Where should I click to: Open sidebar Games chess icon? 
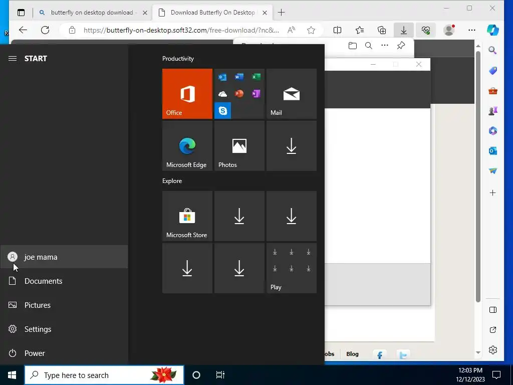[493, 111]
